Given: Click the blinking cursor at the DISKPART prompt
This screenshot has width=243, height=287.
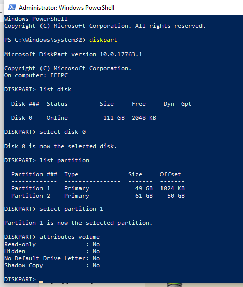Looking at the screenshot, I should tap(42, 281).
